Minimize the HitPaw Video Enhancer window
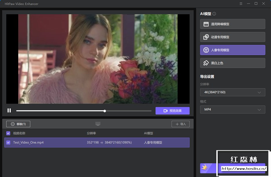Viewport: 271px width, 177px height. [x=248, y=4]
